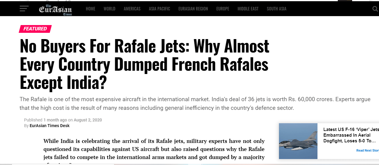Viewport: 379px width, 165px height.
Task: Click the F-16 jet thumbnail image
Action: point(298,141)
